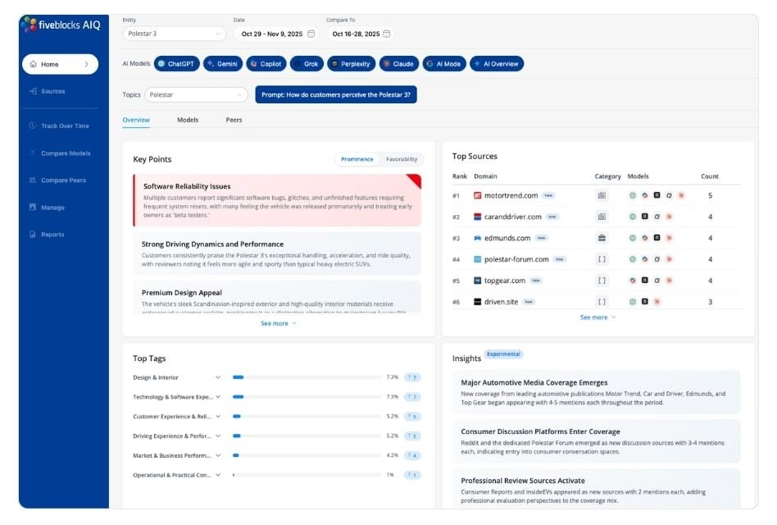Click the Sources icon in sidebar

point(33,91)
